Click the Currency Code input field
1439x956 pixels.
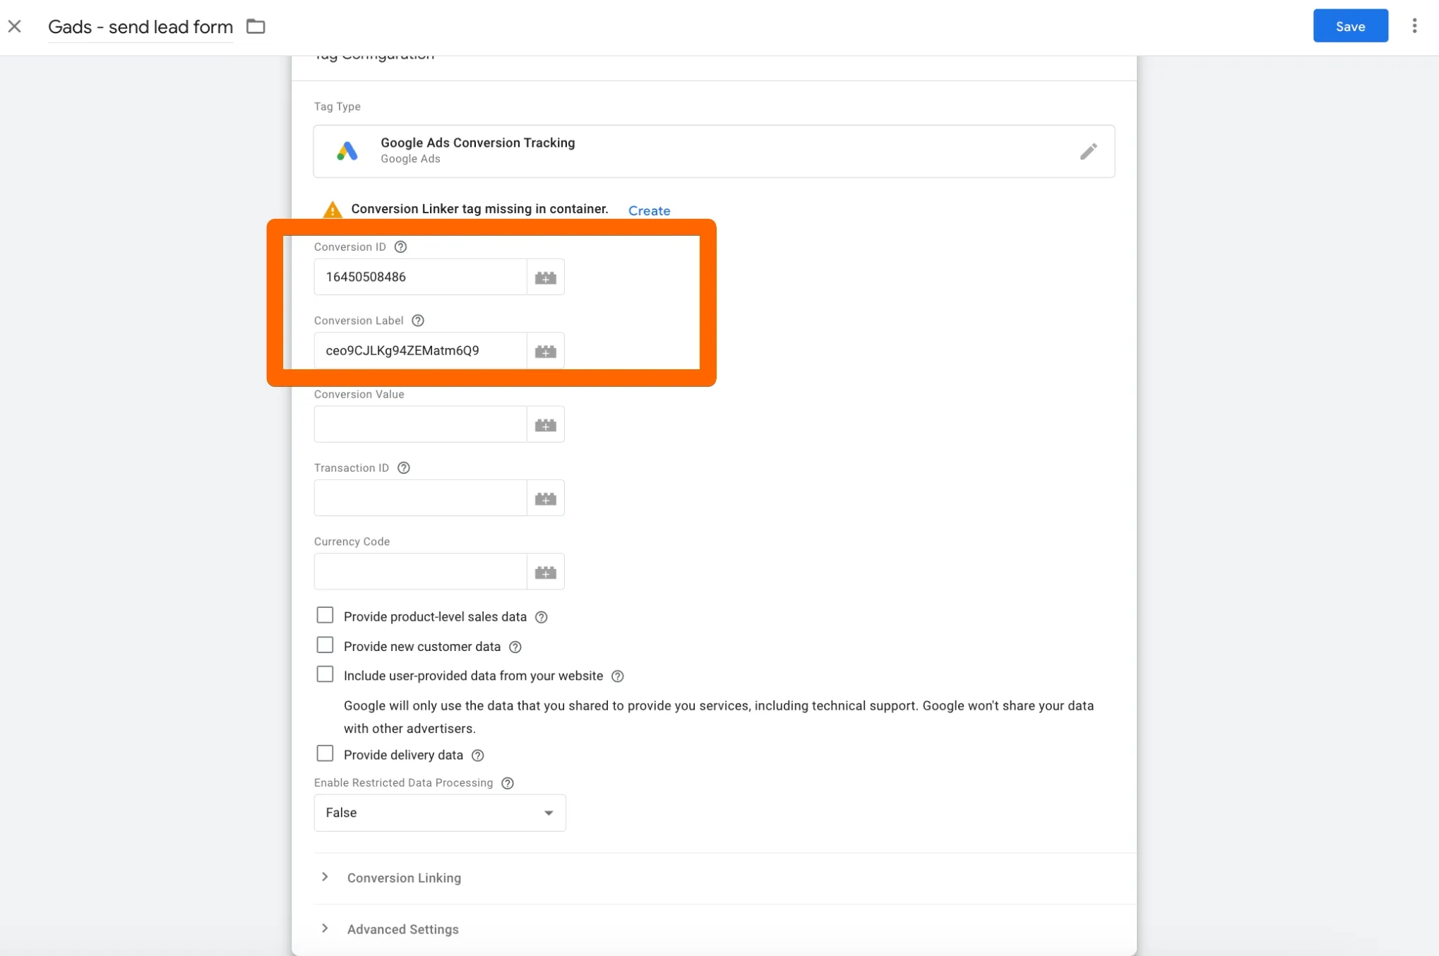420,572
